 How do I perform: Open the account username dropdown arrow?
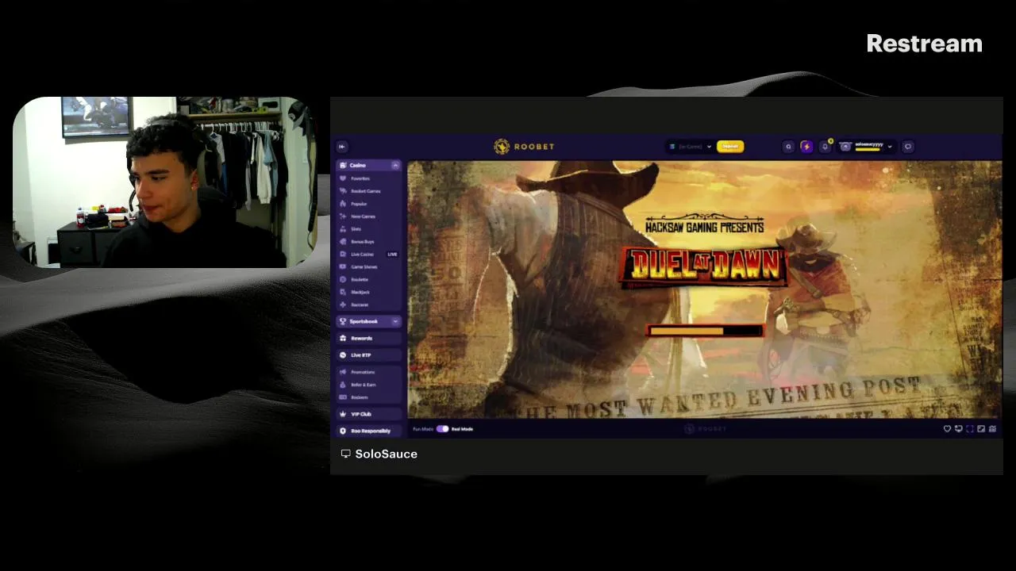(890, 146)
